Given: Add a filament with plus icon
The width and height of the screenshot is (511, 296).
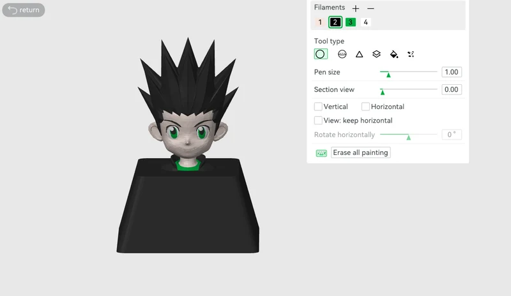Looking at the screenshot, I should [356, 8].
